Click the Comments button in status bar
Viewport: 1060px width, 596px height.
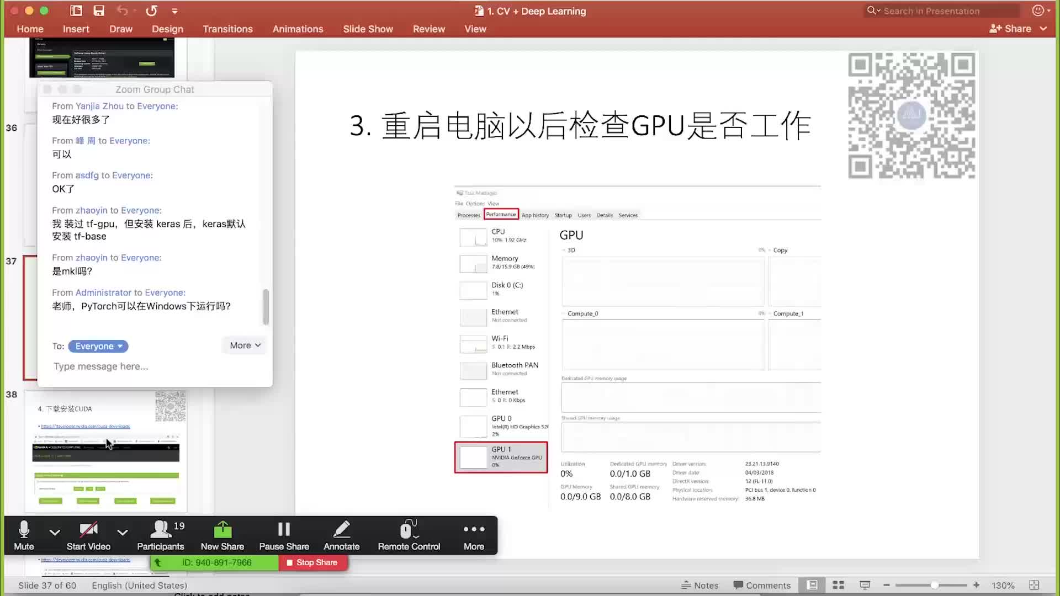coord(762,585)
